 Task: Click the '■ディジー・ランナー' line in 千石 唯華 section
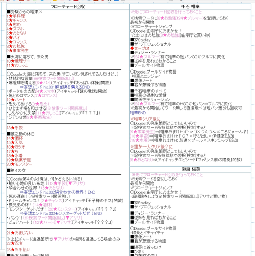pyautogui.click(x=148, y=52)
